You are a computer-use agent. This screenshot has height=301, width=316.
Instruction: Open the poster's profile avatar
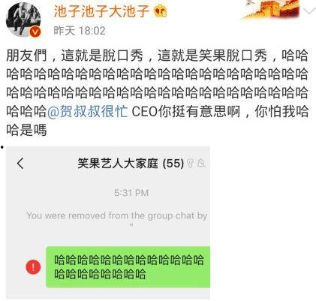pyautogui.click(x=23, y=20)
